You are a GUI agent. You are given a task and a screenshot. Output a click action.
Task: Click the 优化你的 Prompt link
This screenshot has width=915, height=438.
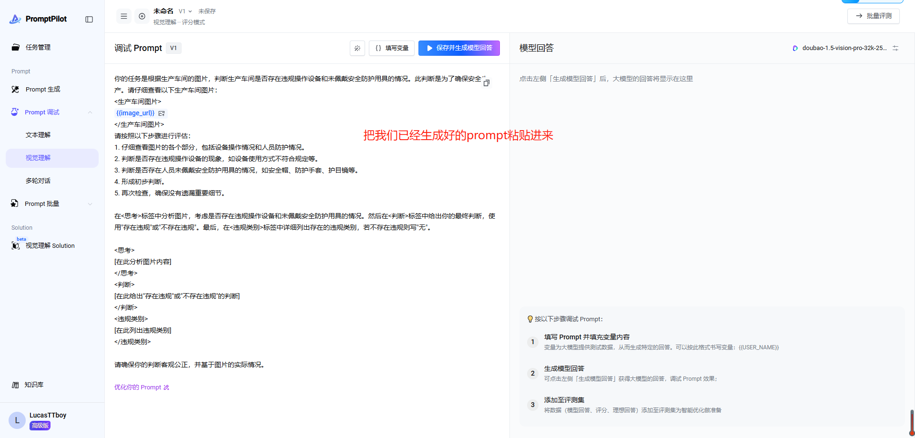pyautogui.click(x=142, y=387)
